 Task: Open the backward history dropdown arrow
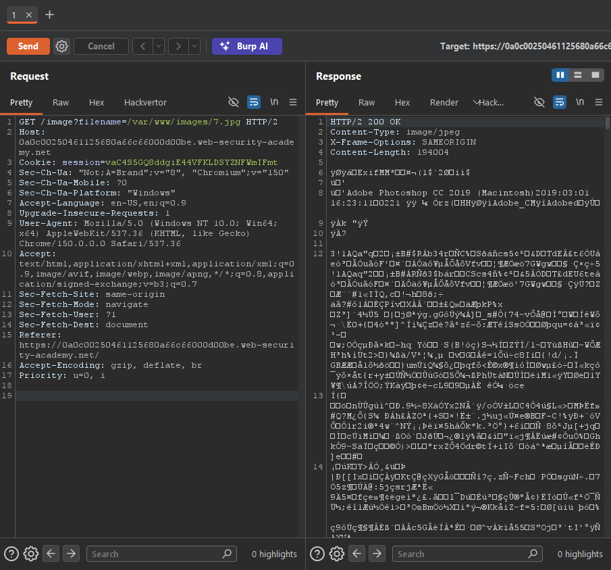[158, 46]
